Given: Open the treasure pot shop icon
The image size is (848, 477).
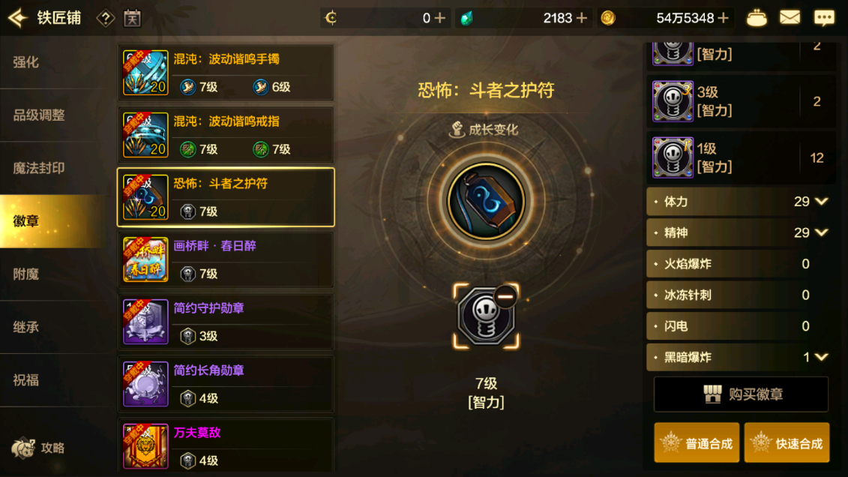Looking at the screenshot, I should point(756,19).
